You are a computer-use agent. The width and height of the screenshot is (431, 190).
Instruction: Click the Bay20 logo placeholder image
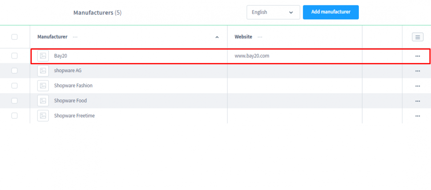pos(43,56)
